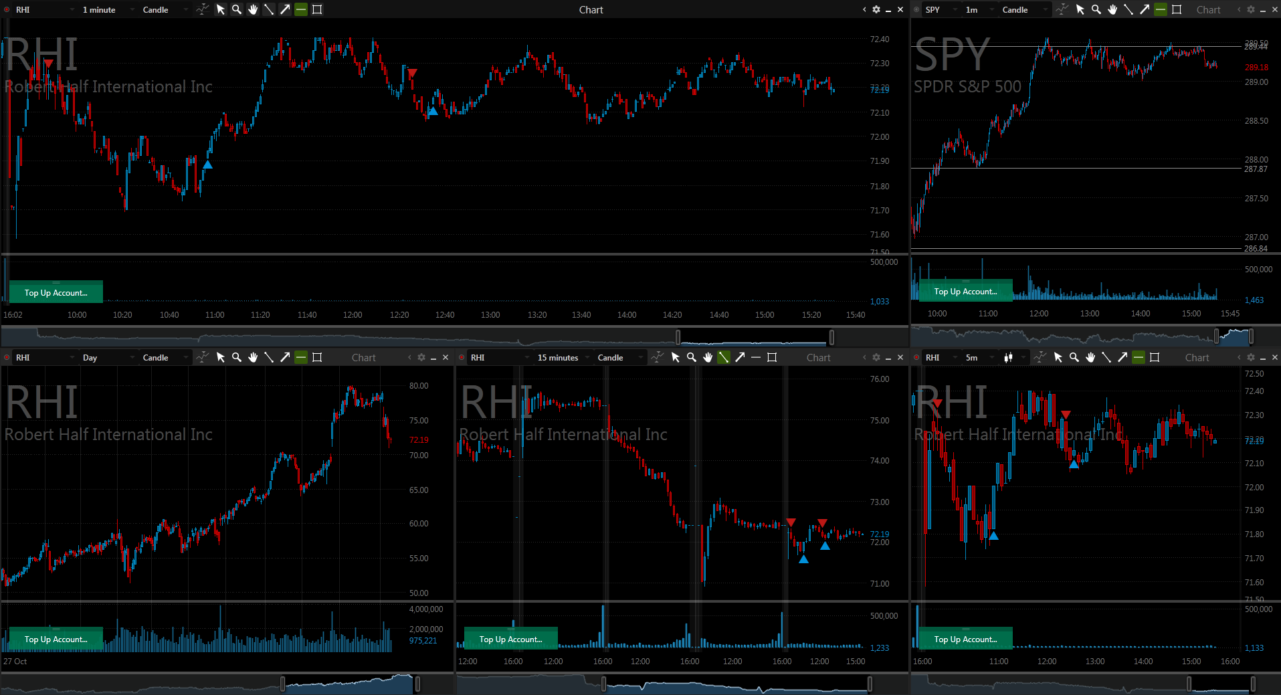Toggle link indicator dot of RHI 1 minute chart
Viewport: 1281px width, 695px height.
[7, 9]
